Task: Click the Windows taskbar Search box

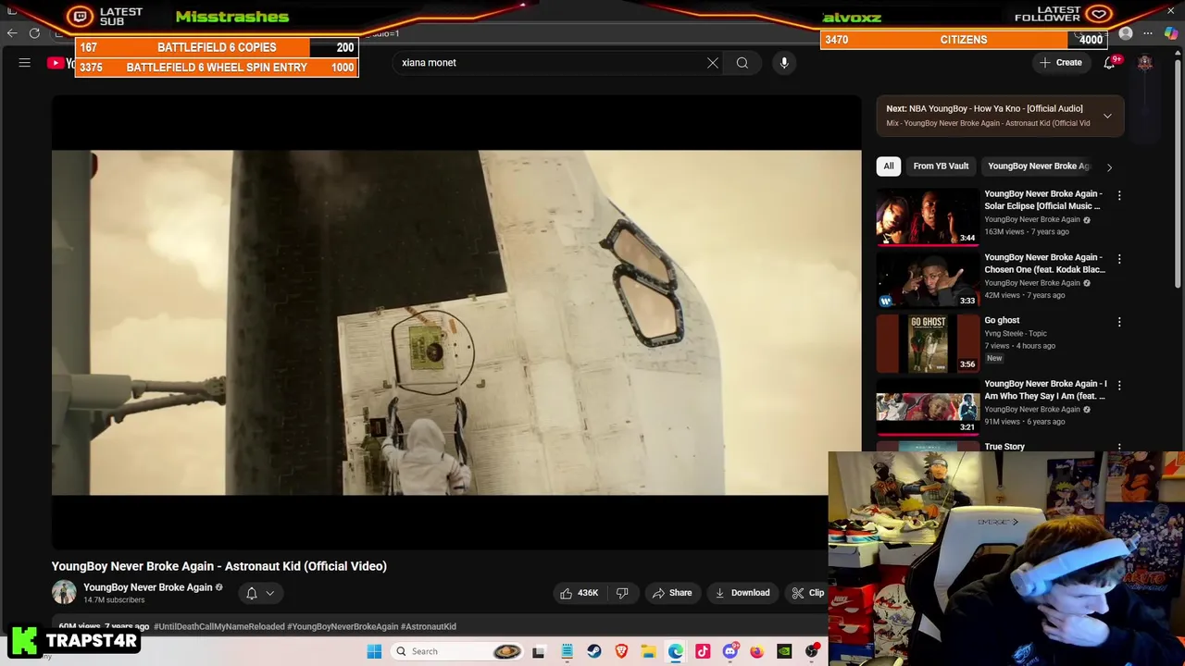Action: coord(457,651)
